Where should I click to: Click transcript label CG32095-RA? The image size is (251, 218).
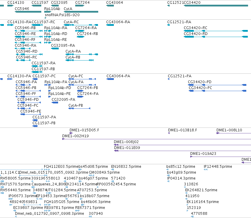pos(63,46)
